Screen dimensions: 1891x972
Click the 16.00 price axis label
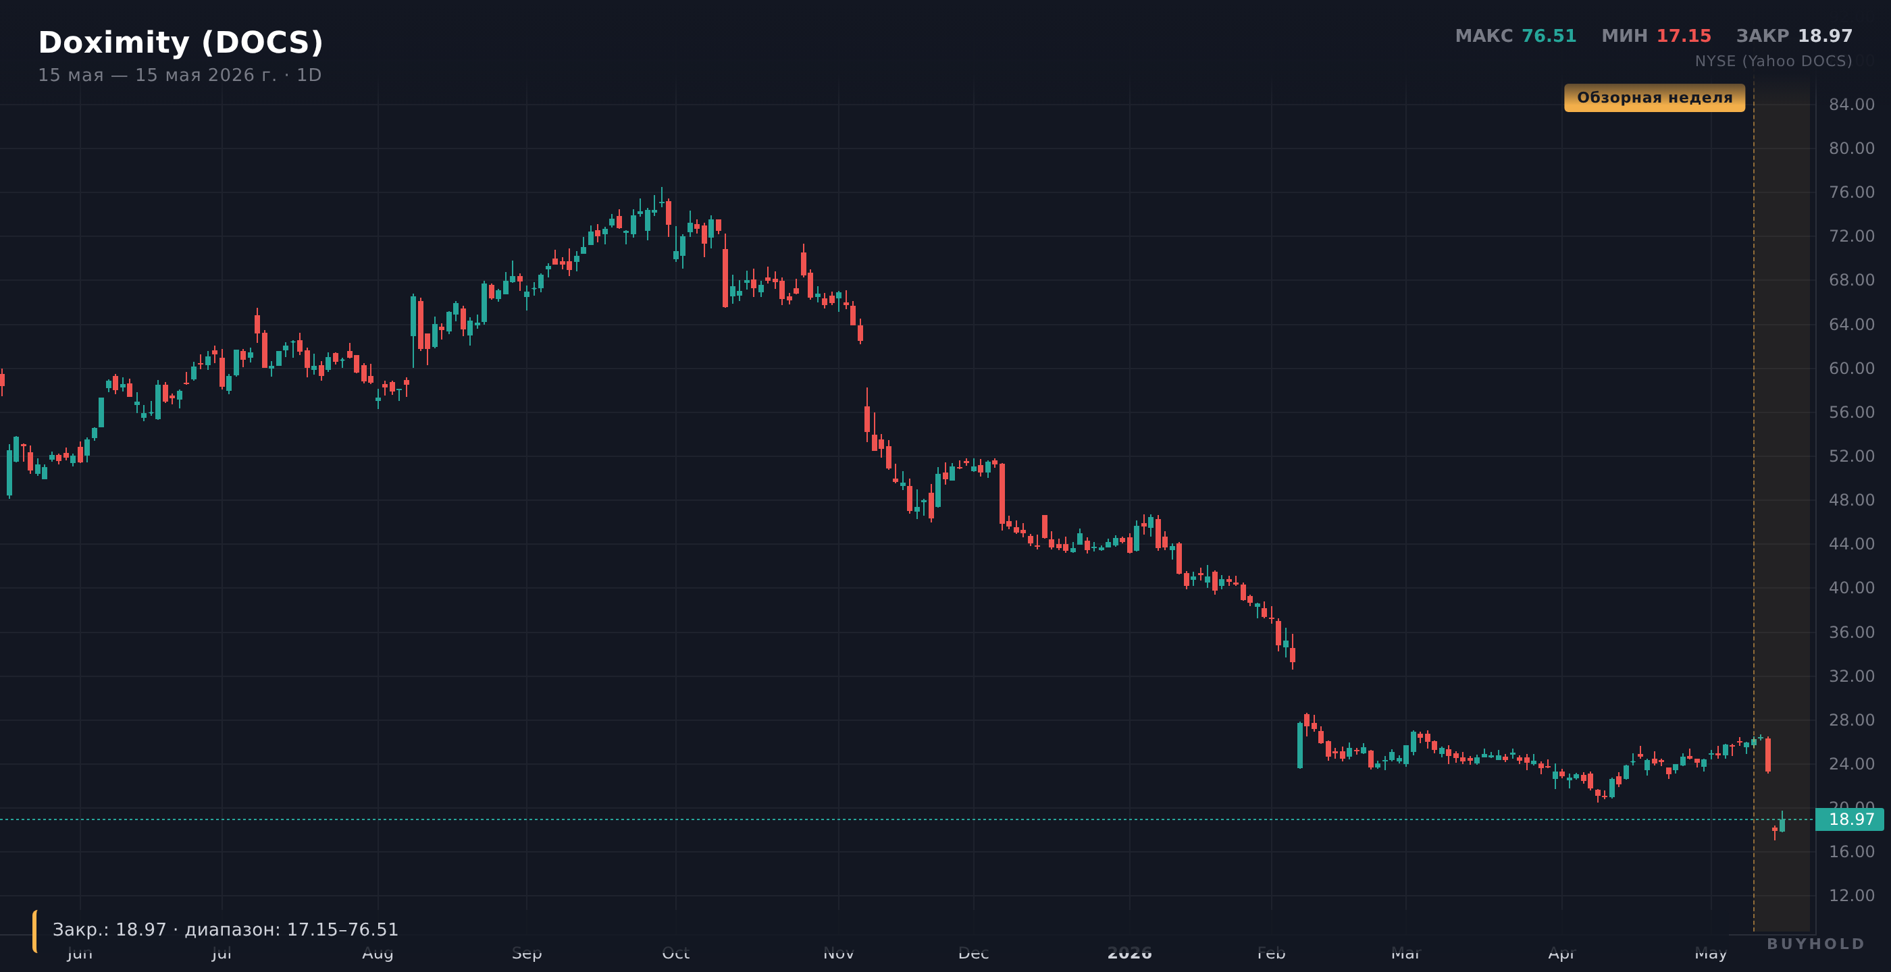[x=1851, y=852]
